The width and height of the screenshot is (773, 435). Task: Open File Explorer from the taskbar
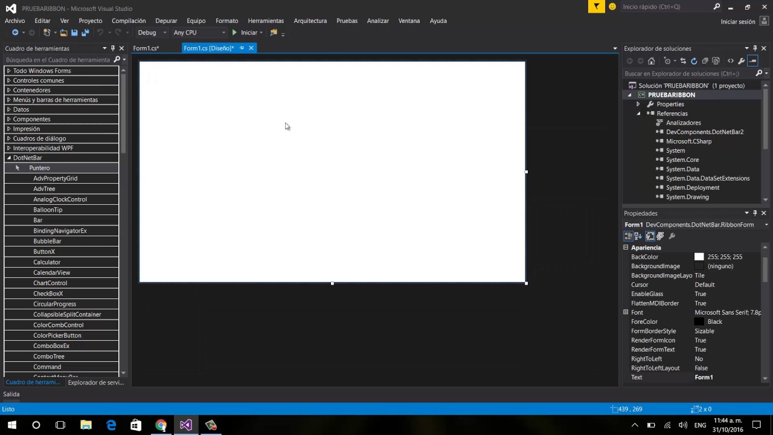(86, 425)
